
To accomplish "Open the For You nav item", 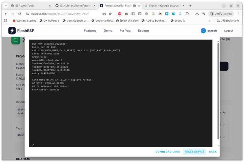I will pos(125,31).
